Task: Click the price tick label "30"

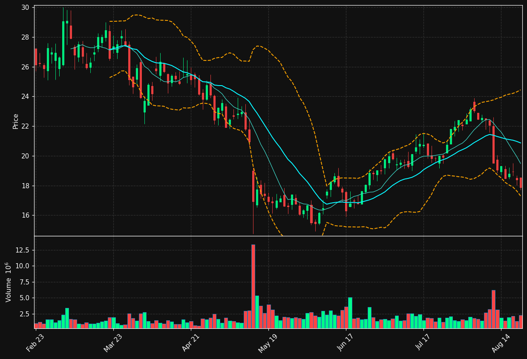Action: (25, 8)
